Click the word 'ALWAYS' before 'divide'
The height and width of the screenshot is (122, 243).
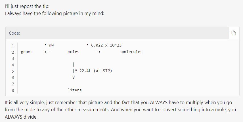[13, 117]
